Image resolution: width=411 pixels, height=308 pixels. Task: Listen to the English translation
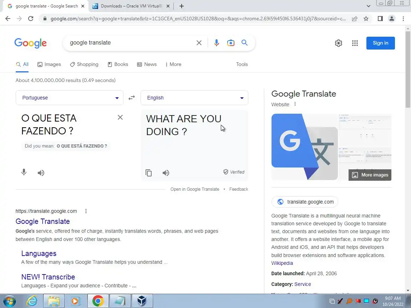point(166,173)
